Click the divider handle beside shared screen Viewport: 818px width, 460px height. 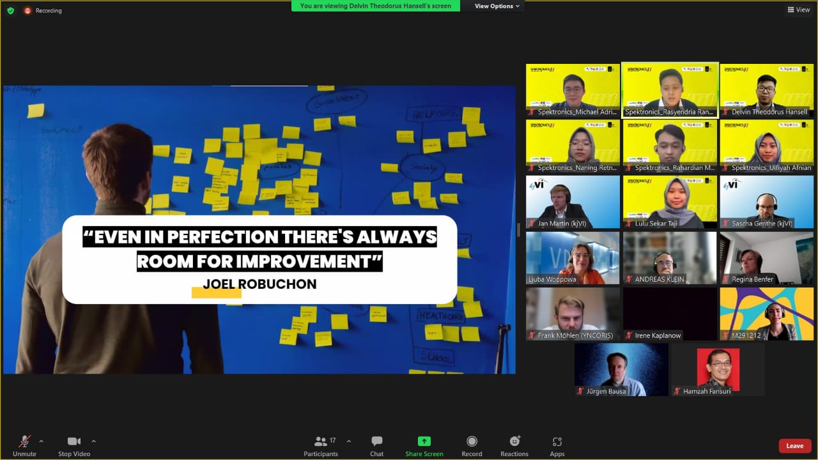coord(518,230)
